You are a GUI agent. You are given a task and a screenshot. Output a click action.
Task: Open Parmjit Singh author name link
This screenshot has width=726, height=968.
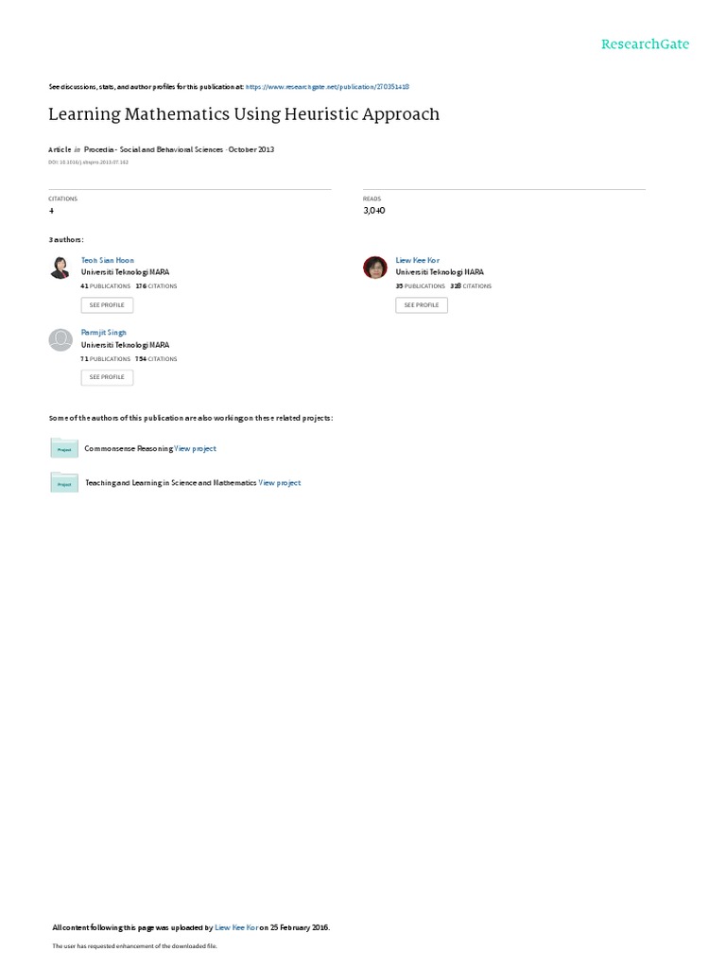tap(103, 332)
